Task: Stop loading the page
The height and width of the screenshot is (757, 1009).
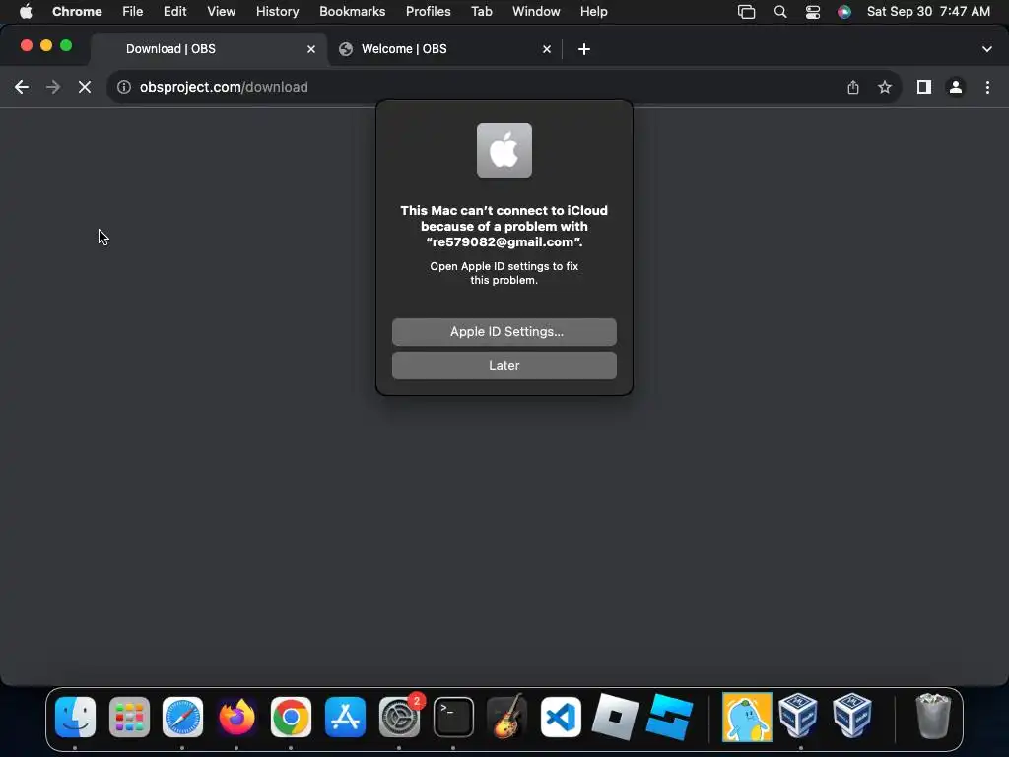Action: 85,87
